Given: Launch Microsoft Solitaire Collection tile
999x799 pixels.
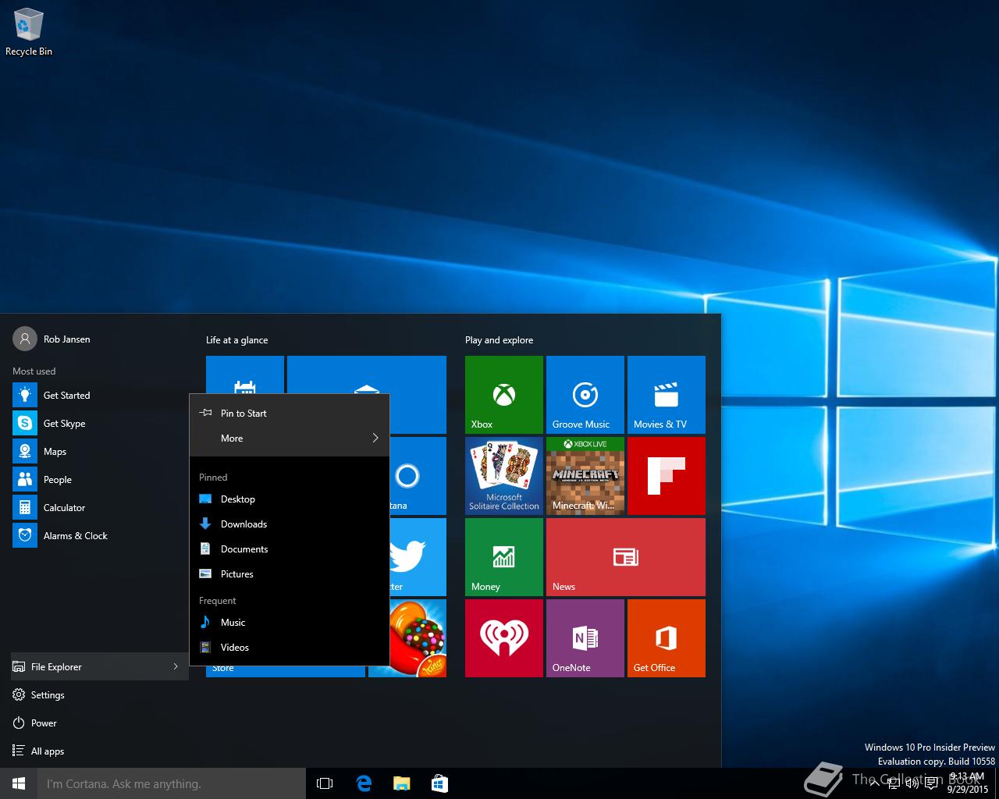Looking at the screenshot, I should (504, 476).
